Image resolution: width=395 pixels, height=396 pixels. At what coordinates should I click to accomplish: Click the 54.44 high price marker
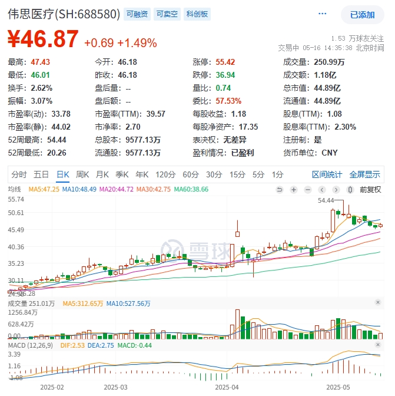326,200
